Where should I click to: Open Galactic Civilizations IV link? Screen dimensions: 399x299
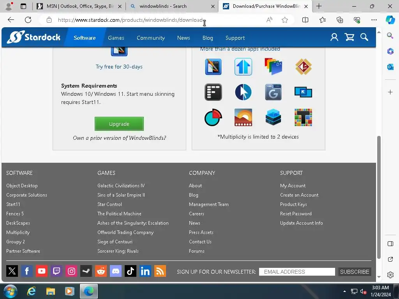(121, 186)
